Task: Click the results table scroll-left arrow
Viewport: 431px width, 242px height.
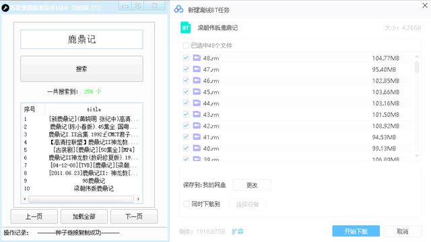Action: pos(25,199)
